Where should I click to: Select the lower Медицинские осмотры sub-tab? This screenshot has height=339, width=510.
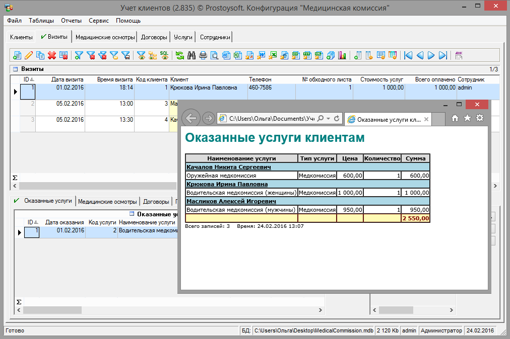click(107, 201)
